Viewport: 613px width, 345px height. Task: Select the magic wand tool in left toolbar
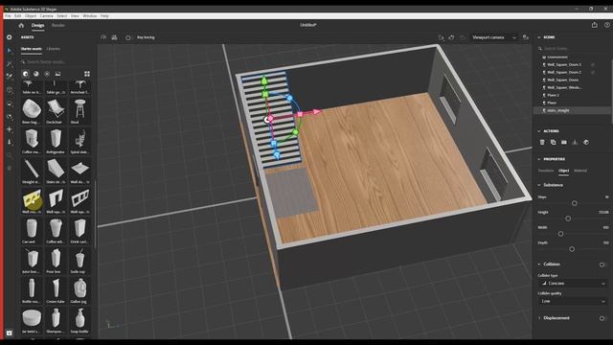click(10, 64)
